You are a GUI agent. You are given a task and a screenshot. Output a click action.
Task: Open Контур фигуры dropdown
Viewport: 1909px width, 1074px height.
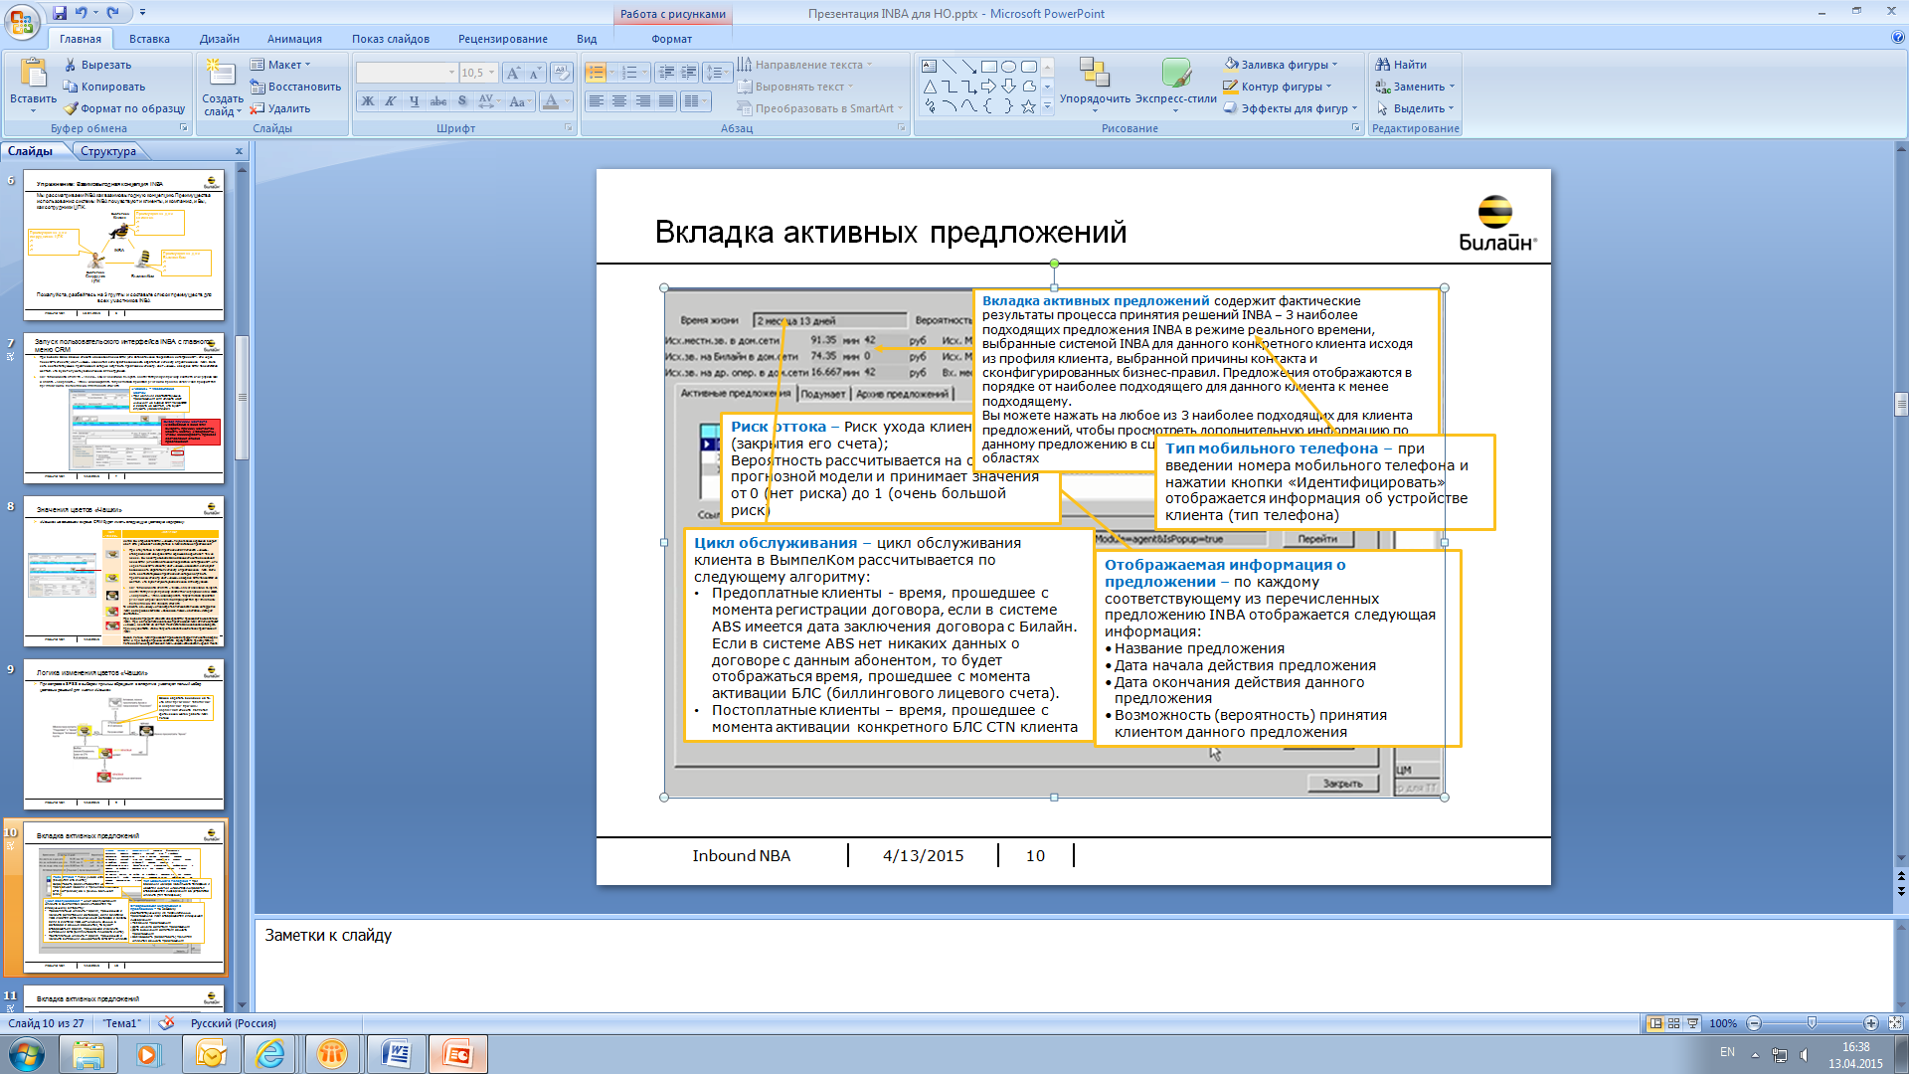tap(1278, 87)
